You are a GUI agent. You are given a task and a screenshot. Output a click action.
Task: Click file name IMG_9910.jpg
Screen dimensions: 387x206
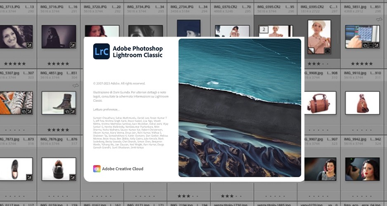coord(355,73)
